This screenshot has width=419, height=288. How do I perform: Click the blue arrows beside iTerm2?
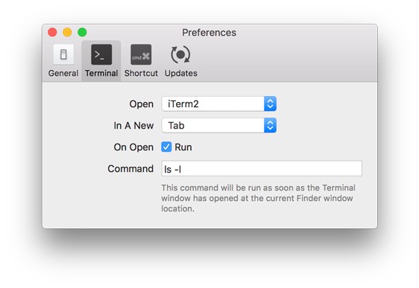[270, 103]
